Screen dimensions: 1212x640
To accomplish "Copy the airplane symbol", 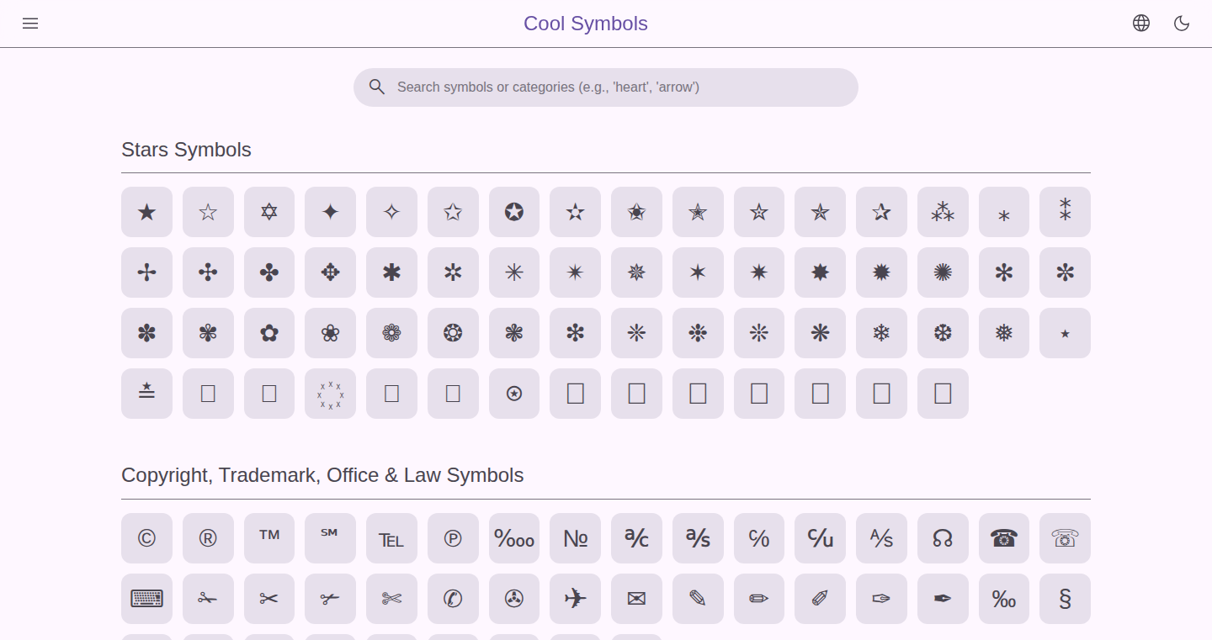I will 575,599.
